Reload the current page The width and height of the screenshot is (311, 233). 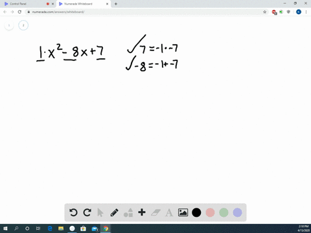tap(19, 12)
